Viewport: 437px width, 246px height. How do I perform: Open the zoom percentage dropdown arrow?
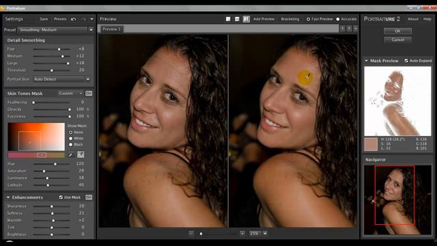coord(265,233)
